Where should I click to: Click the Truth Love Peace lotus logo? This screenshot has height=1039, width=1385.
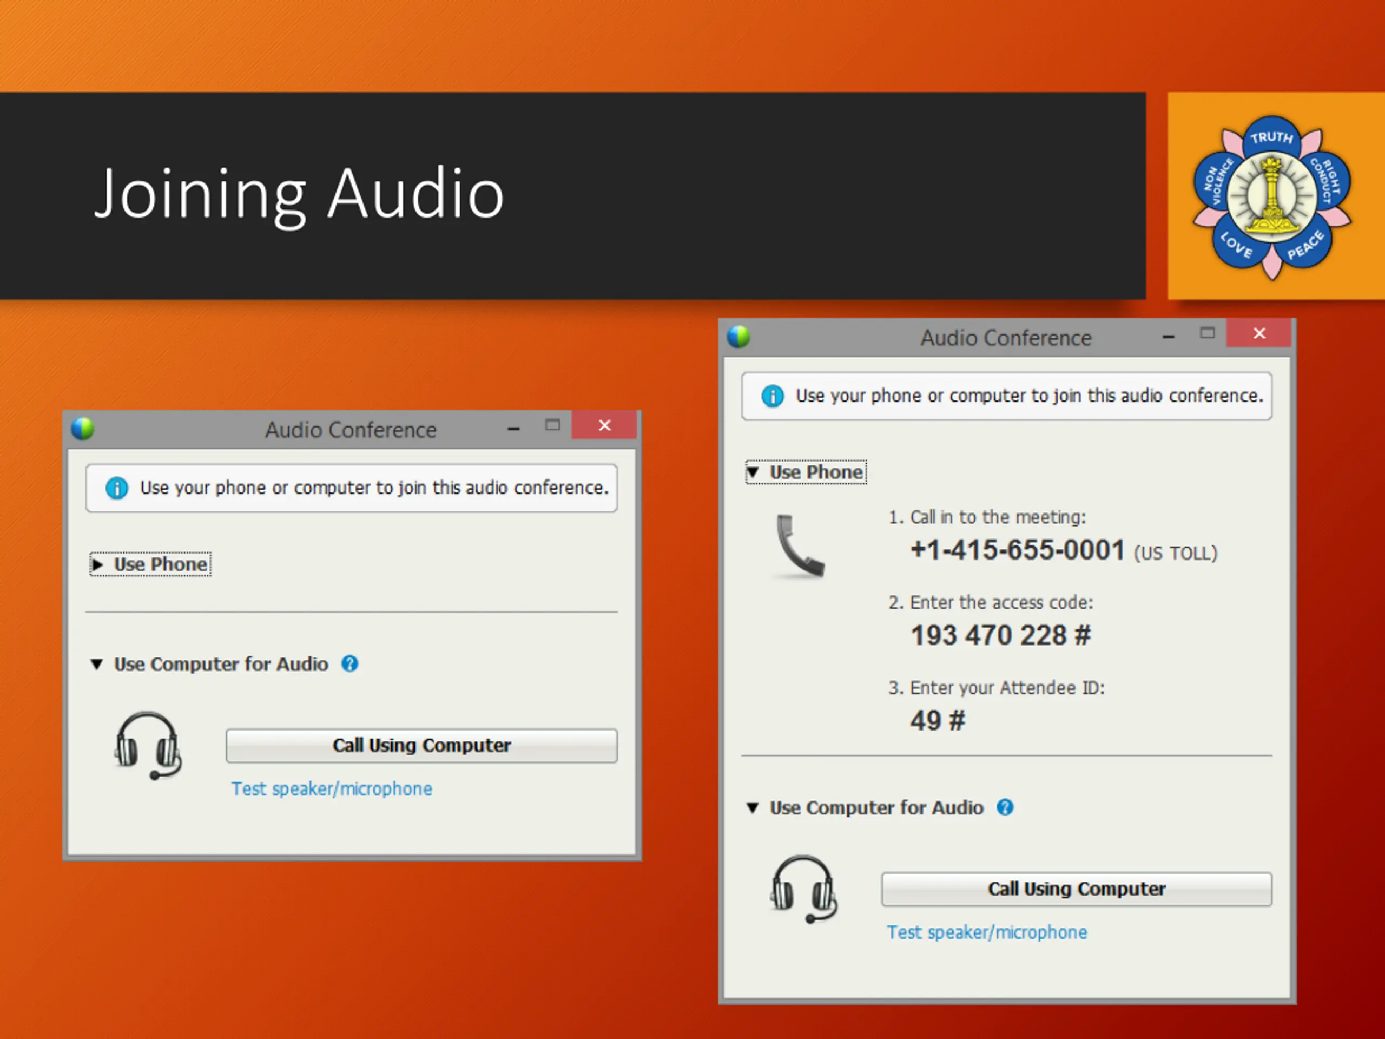pyautogui.click(x=1272, y=196)
